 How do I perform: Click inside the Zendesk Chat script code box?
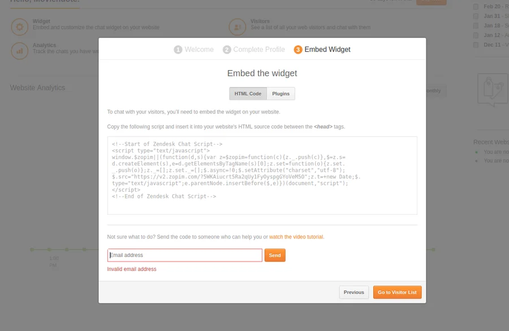(262, 175)
